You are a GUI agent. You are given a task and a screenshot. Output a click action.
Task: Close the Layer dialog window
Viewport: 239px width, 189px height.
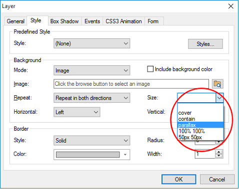(x=230, y=6)
